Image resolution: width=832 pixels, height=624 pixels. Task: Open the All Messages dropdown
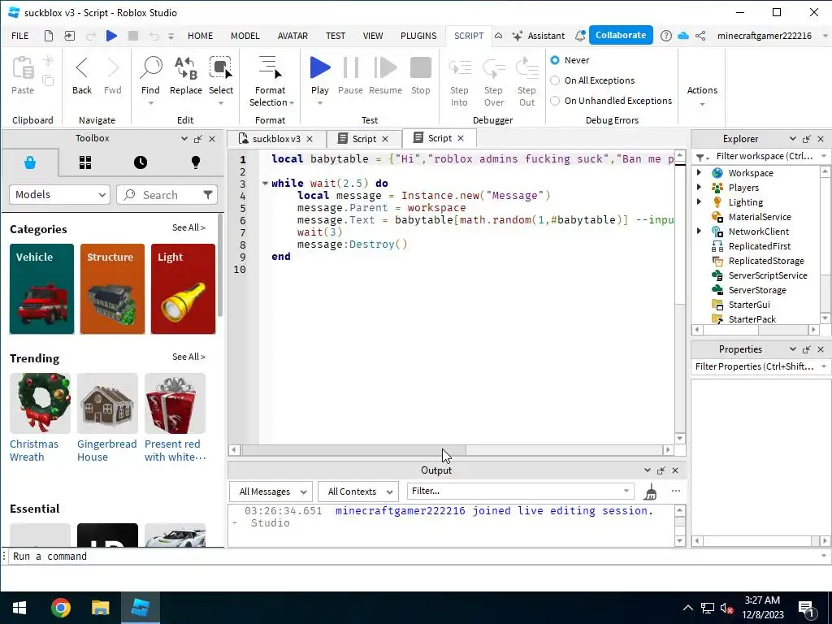click(271, 492)
